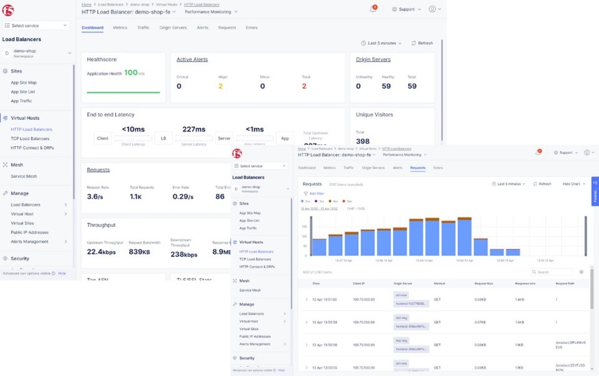Open App Site Map in the Dashboard sidebar
Screen dimensions: 599x376
(24, 83)
